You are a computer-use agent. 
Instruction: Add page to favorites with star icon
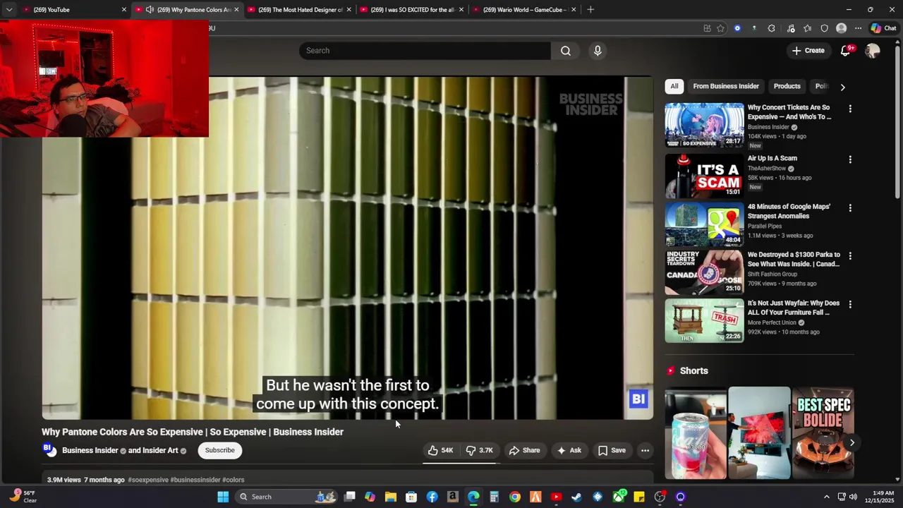click(x=720, y=28)
